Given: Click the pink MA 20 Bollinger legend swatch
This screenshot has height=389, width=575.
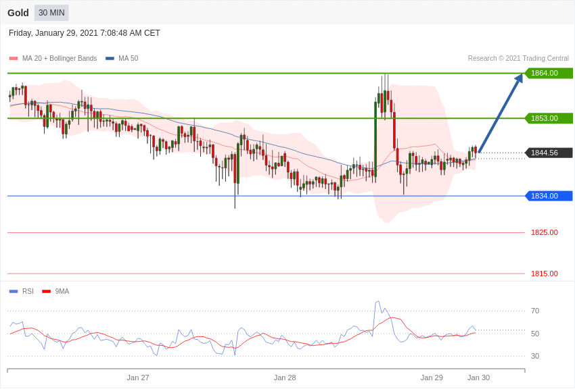Looking at the screenshot, I should pos(14,59).
